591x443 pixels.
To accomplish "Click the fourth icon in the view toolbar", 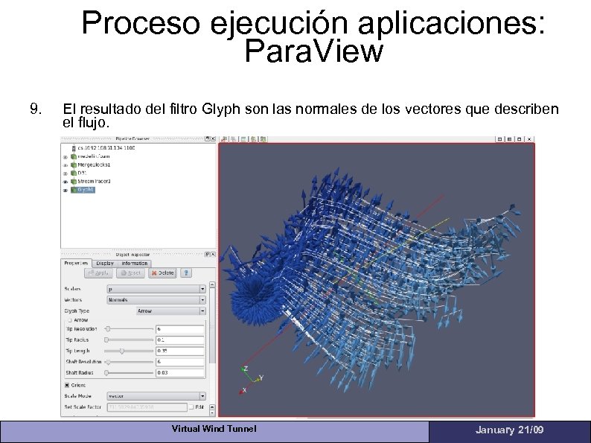I will pos(254,139).
